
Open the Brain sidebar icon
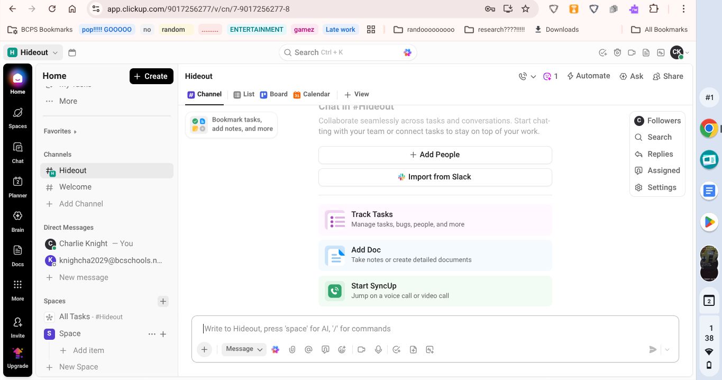[x=17, y=220]
